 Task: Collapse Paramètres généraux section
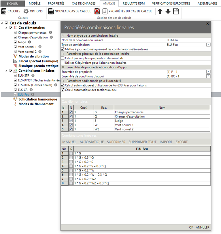tap(63, 54)
